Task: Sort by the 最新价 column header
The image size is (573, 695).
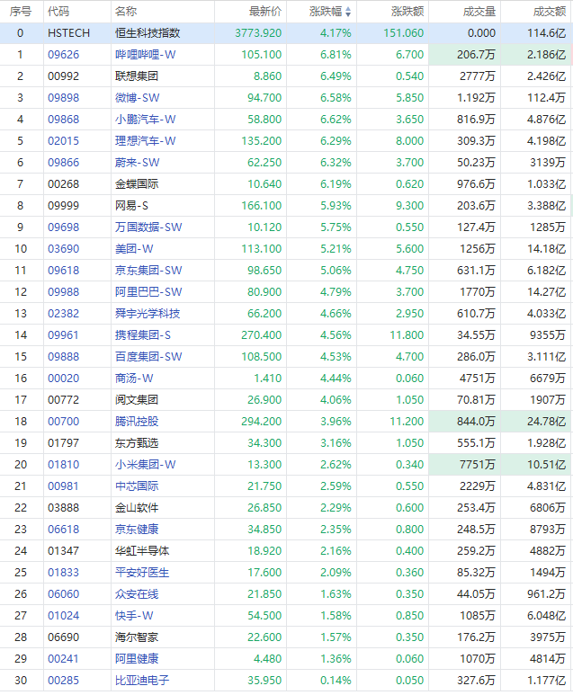Action: pyautogui.click(x=265, y=12)
